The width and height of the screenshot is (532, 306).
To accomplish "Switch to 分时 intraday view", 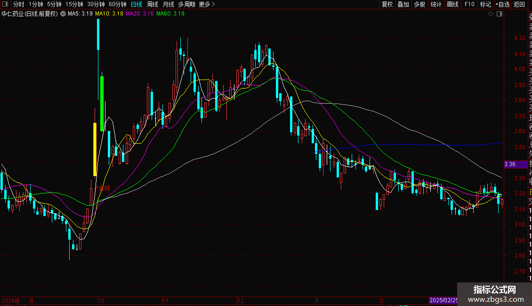I will point(19,4).
